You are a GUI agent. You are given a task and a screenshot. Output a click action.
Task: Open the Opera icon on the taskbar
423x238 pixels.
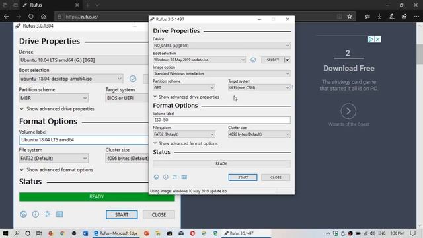192,233
